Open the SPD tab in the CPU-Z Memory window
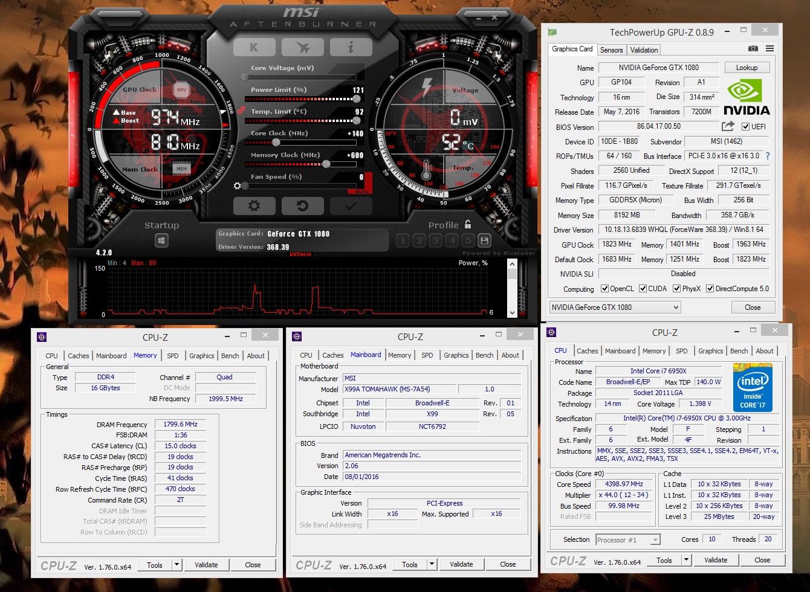 pyautogui.click(x=173, y=356)
